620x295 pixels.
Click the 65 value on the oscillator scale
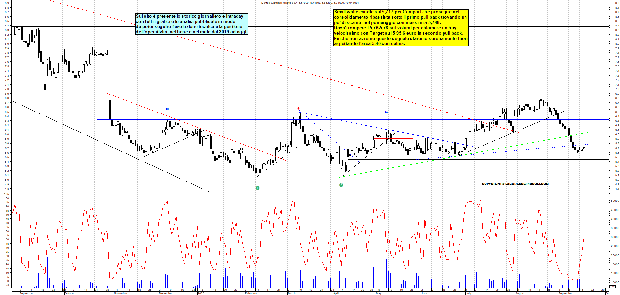7,227
